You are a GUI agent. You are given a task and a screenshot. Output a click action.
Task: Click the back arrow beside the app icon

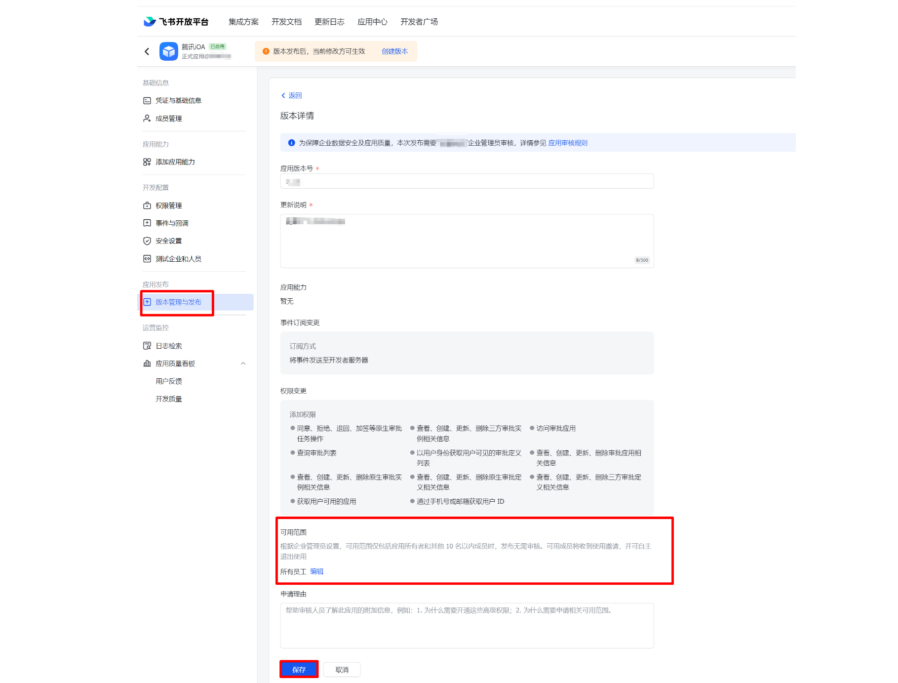click(147, 51)
